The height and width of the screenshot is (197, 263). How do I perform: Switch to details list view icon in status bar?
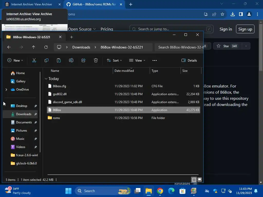point(194,180)
